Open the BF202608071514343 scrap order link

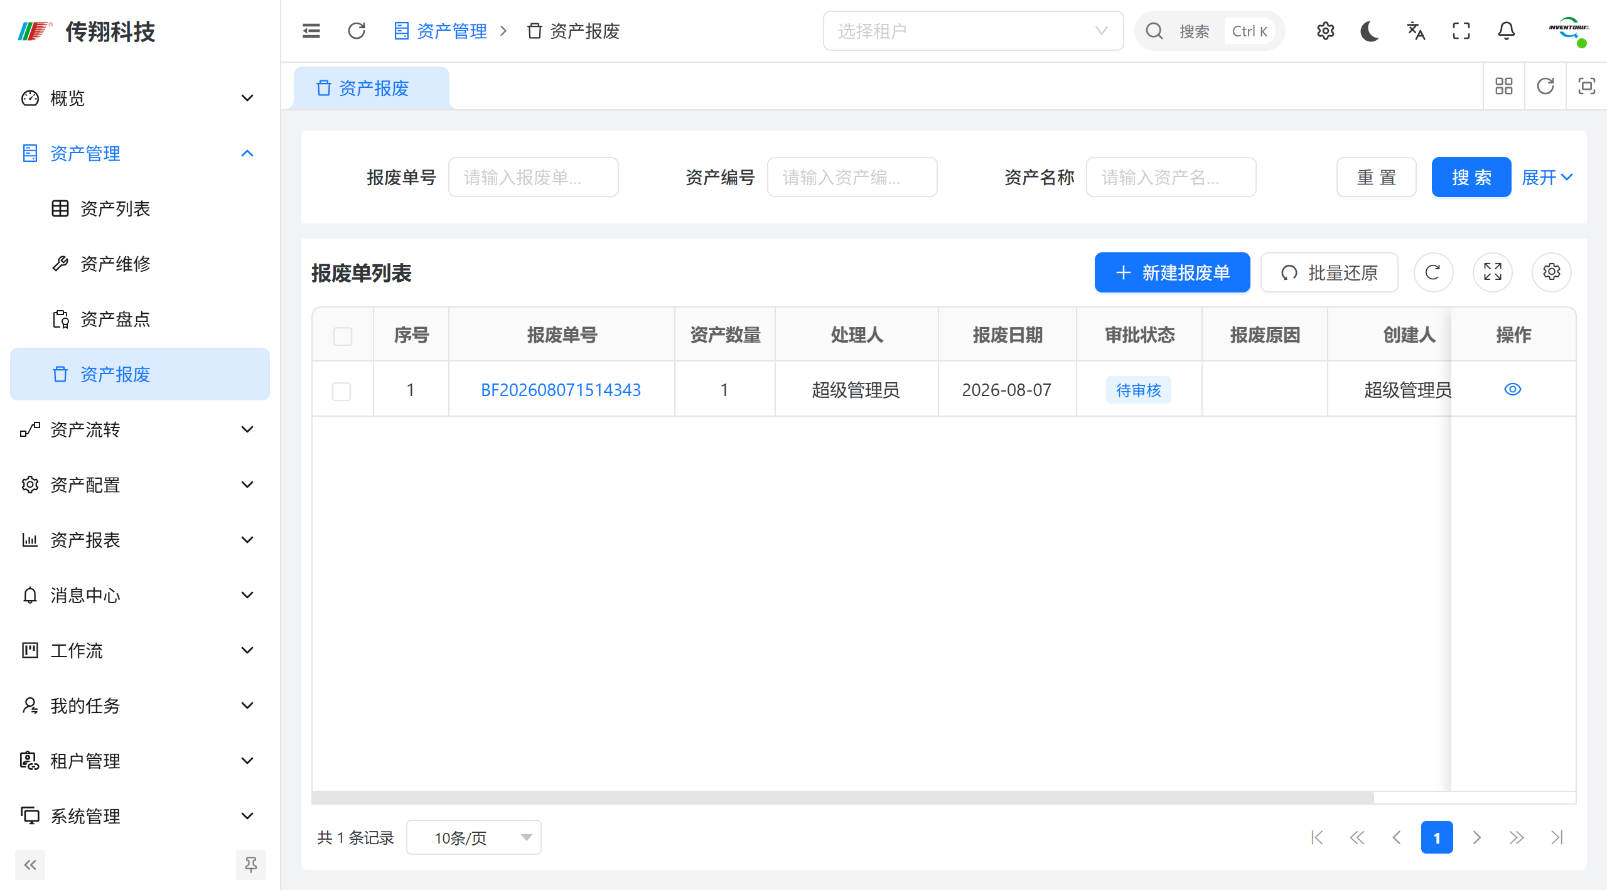pyautogui.click(x=561, y=390)
